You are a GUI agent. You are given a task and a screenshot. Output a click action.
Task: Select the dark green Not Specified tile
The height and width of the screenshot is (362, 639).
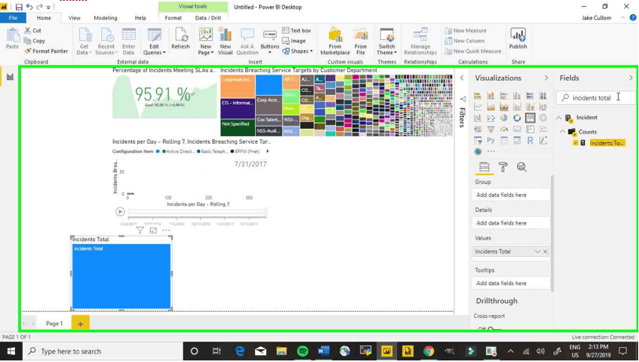click(x=238, y=127)
